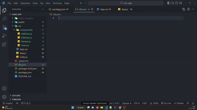Click the user_app command center search box
This screenshot has width=197, height=110.
coord(126,3)
